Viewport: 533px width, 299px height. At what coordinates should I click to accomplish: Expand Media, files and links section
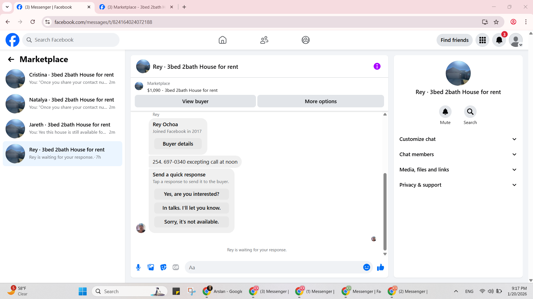[x=458, y=170]
